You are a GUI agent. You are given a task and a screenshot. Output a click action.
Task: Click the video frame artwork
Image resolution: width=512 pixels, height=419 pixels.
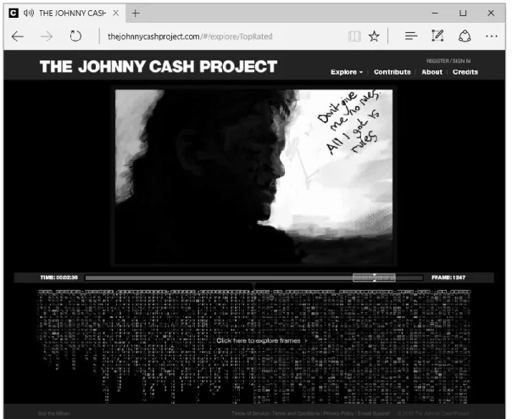click(x=253, y=176)
